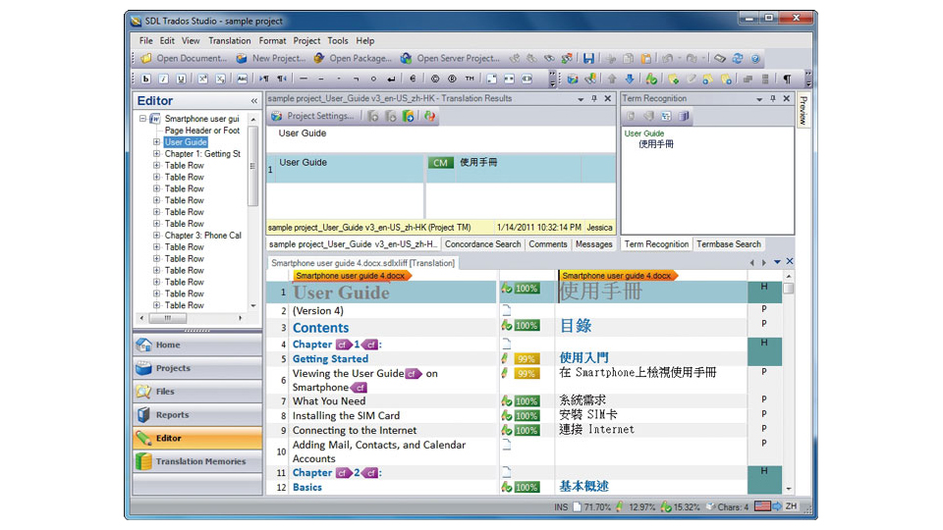The width and height of the screenshot is (943, 530).
Task: Open the Format menu
Action: (272, 41)
